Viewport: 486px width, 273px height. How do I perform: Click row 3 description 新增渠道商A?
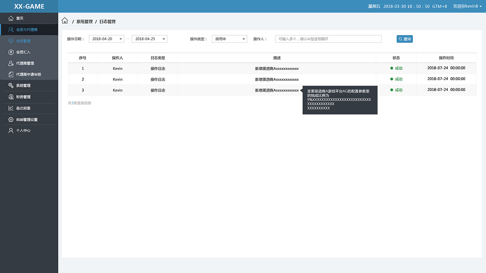tap(277, 90)
